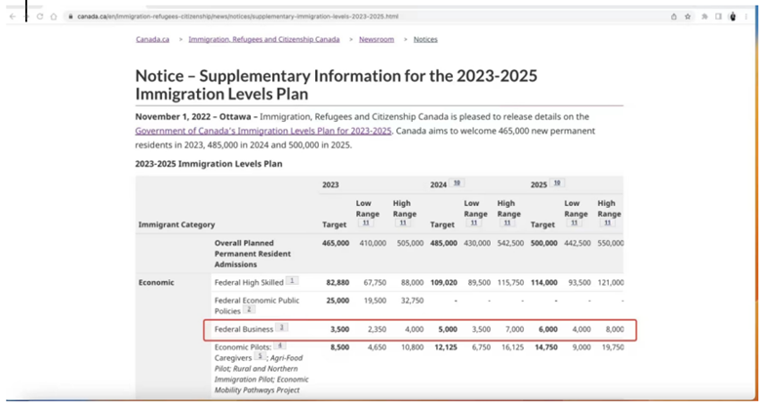Go to Newsroom breadcrumb
The image size is (761, 403).
[377, 39]
